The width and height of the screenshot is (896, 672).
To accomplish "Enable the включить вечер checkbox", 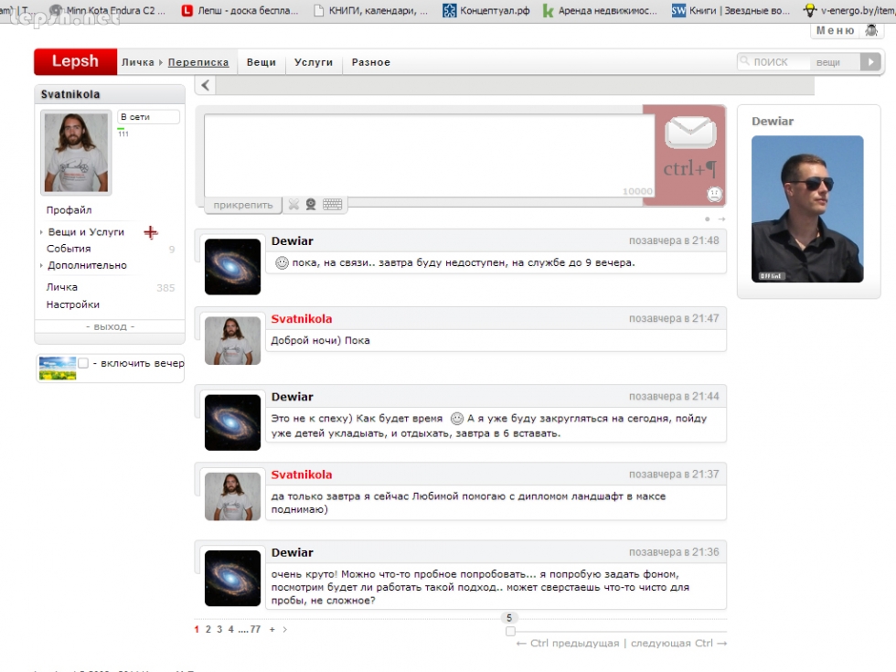I will click(83, 364).
